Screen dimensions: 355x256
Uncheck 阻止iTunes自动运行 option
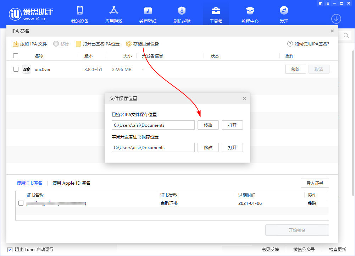[10, 249]
